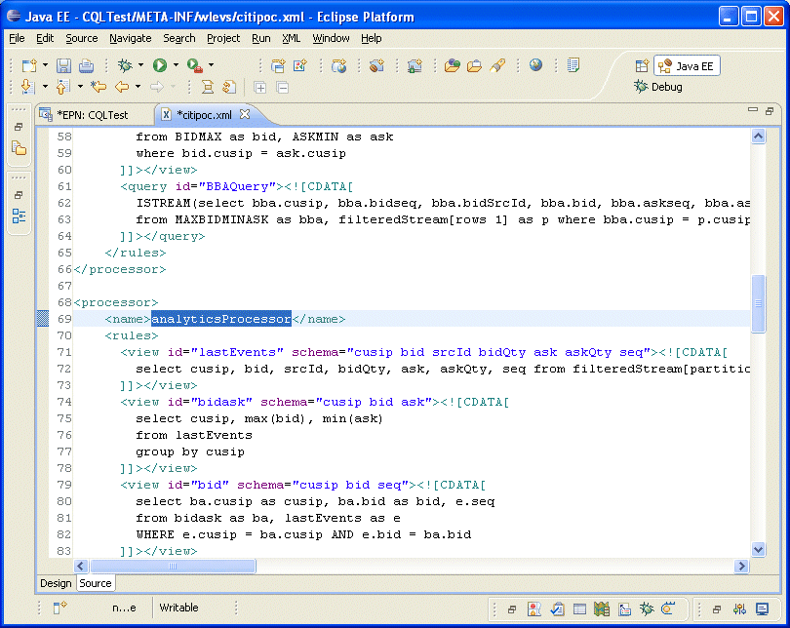
Task: Click the Open Perspective icon
Action: click(x=642, y=66)
